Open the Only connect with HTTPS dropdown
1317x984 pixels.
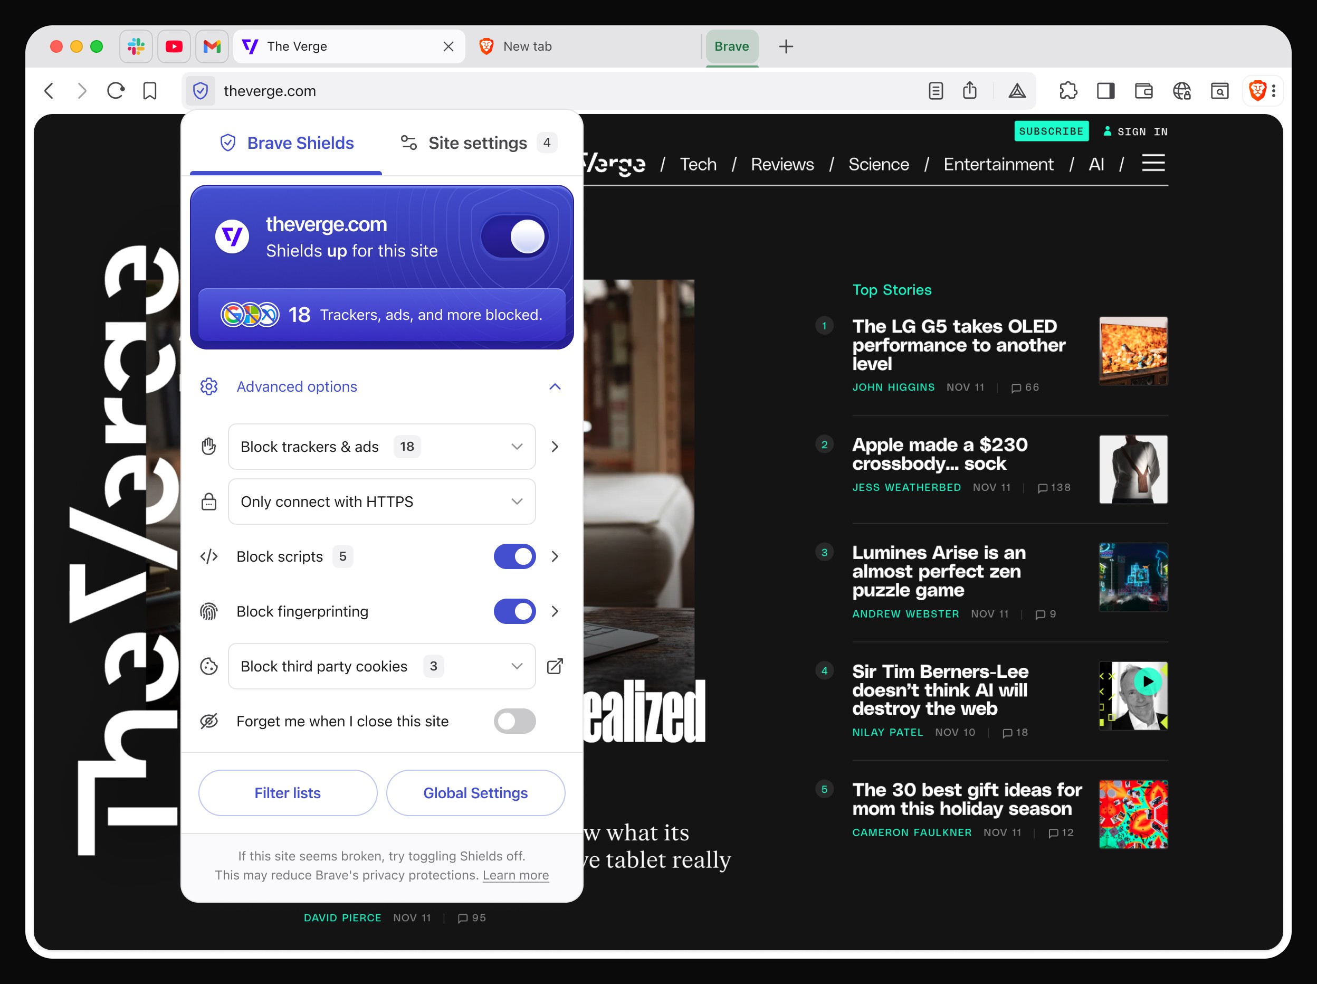click(381, 502)
